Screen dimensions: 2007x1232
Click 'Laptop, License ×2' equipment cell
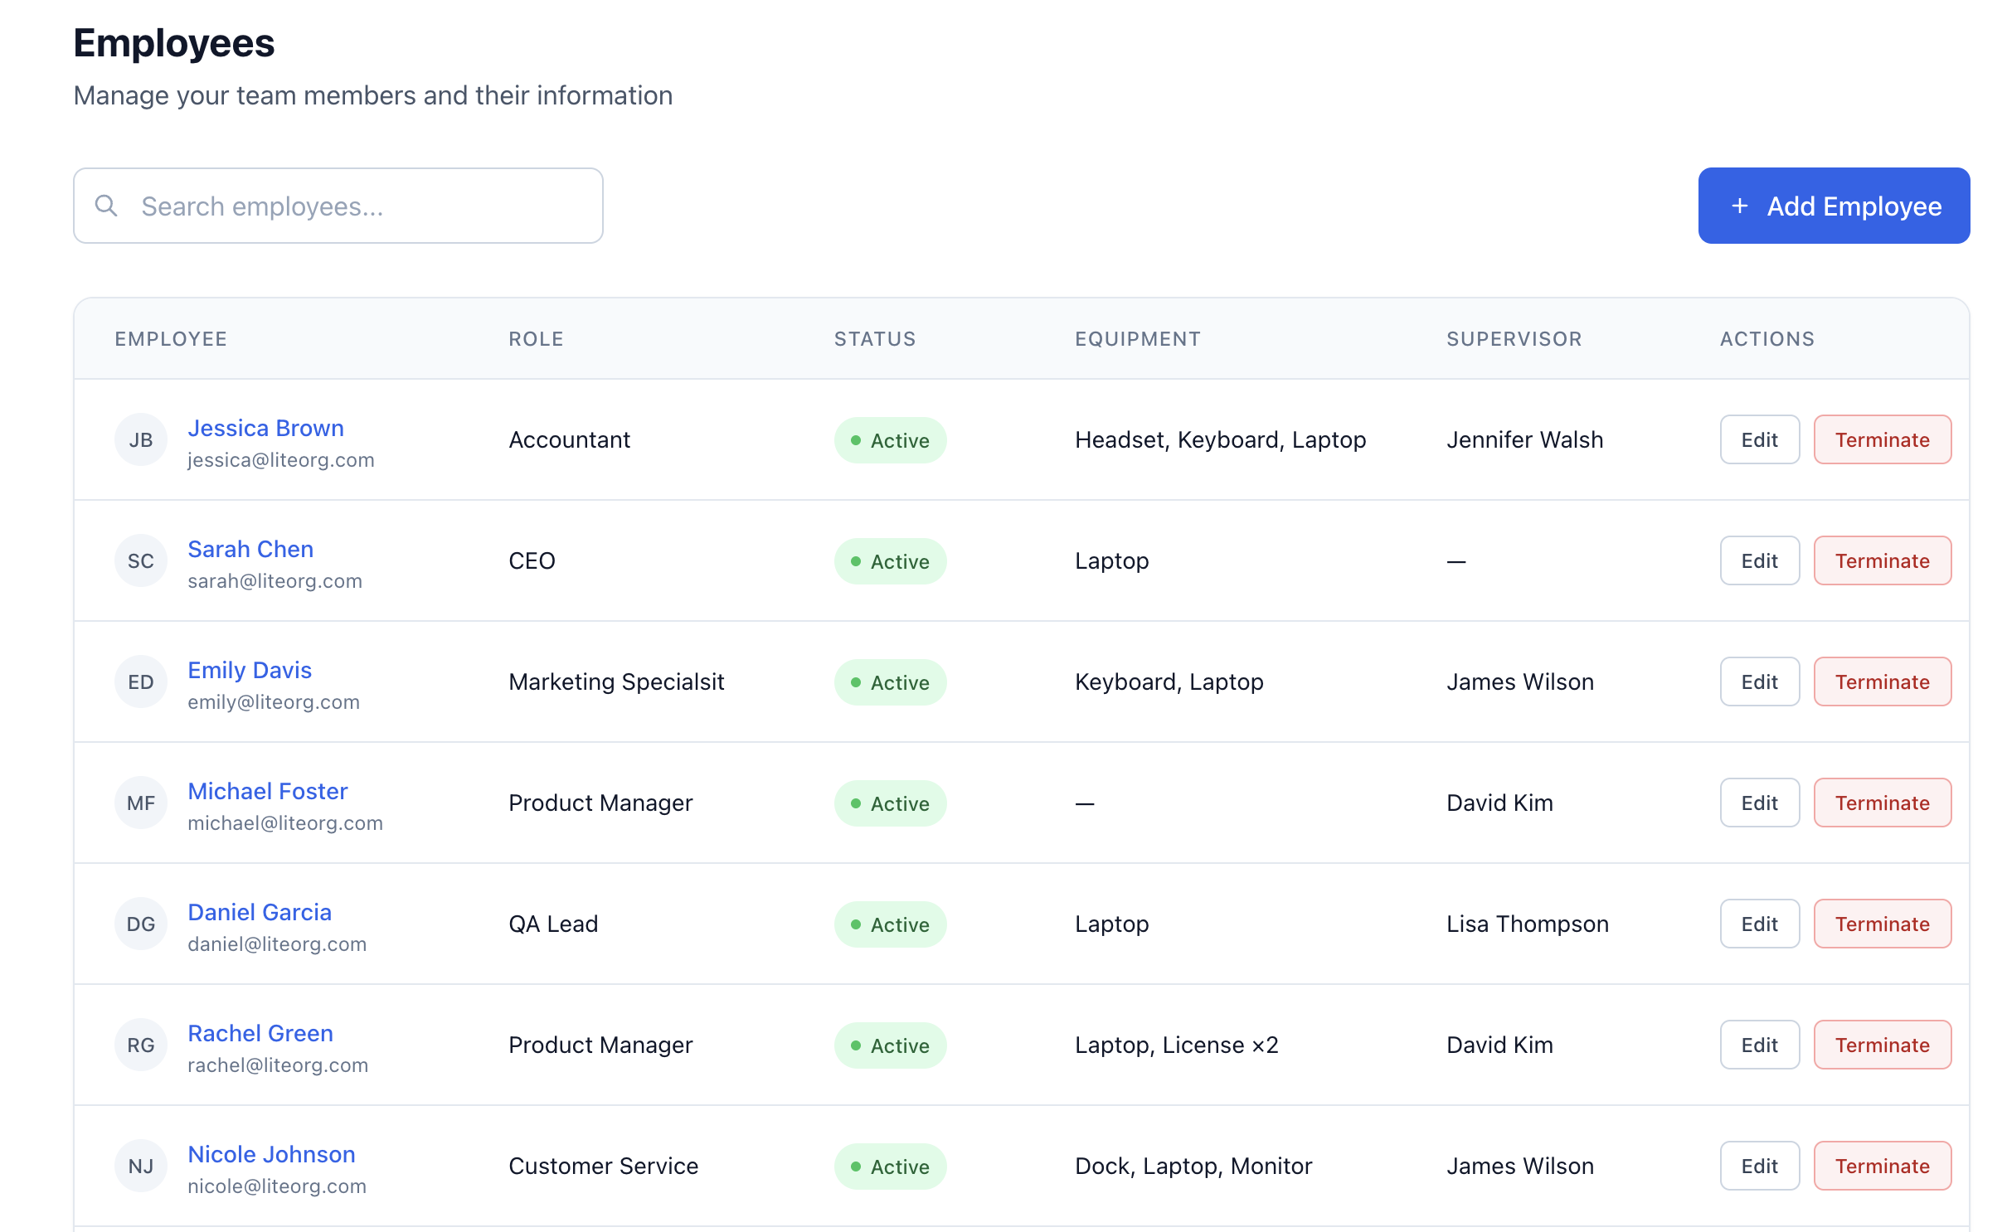(x=1176, y=1045)
